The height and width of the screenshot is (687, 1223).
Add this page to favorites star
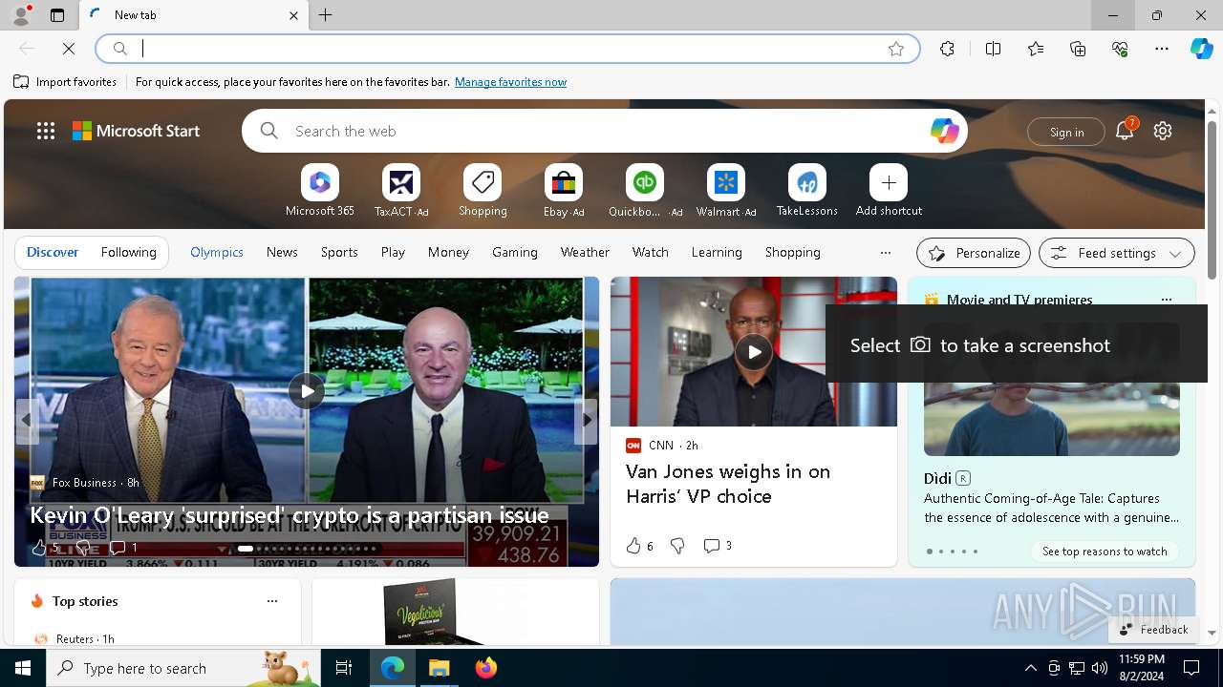(x=896, y=49)
